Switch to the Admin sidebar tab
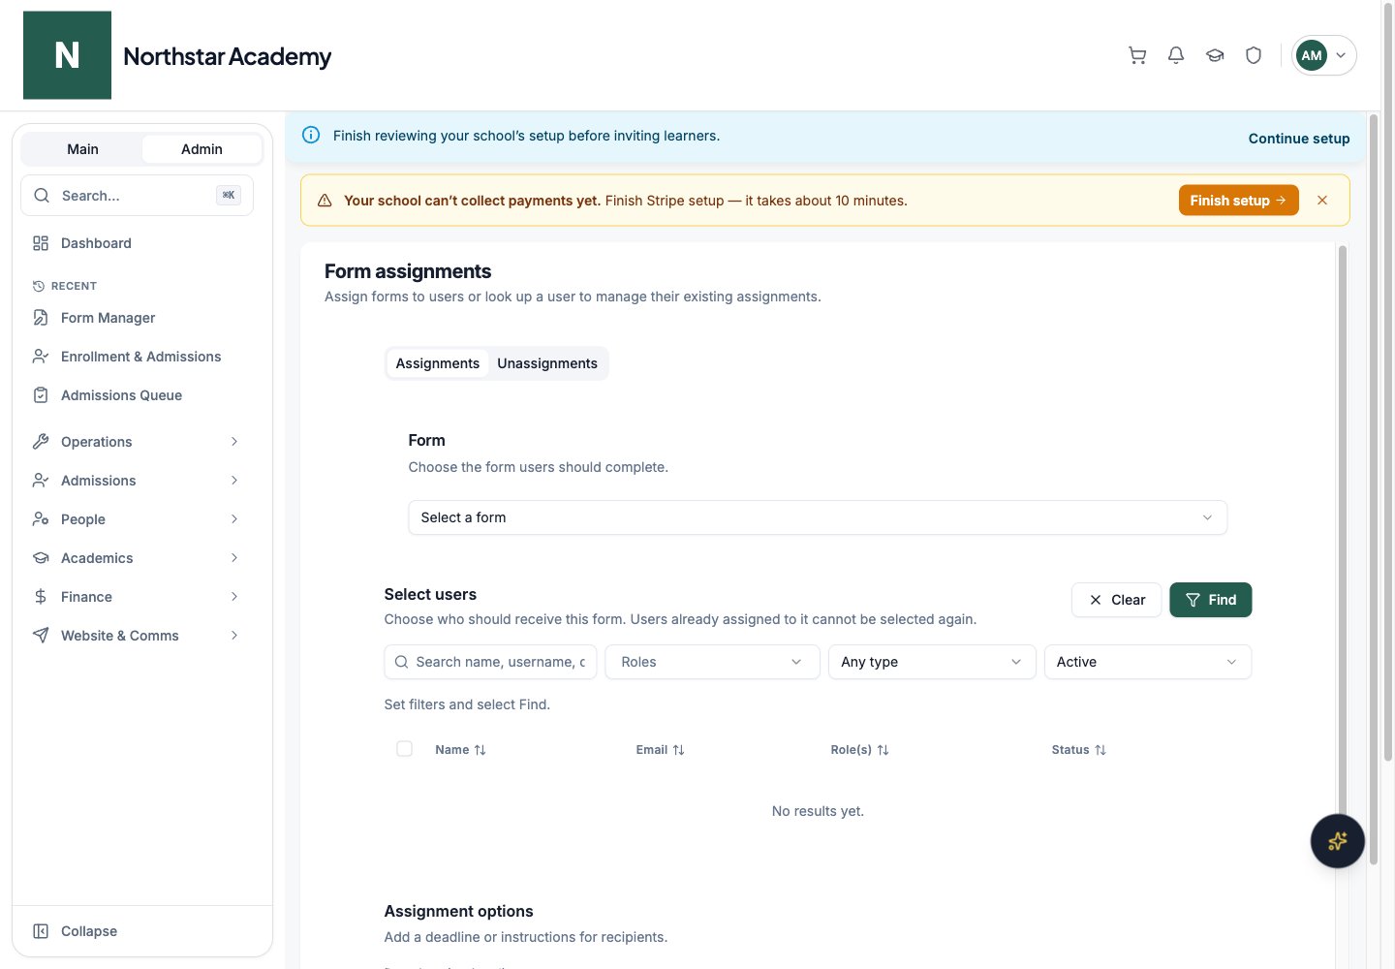The image size is (1395, 969). coord(201,149)
